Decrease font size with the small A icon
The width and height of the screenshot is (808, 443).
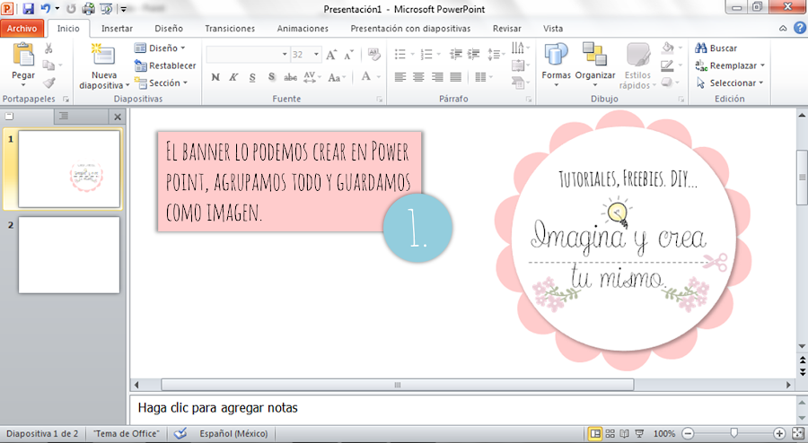coord(349,55)
